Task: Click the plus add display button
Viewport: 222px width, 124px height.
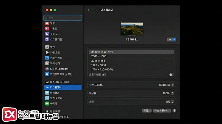Action: pos(170,39)
